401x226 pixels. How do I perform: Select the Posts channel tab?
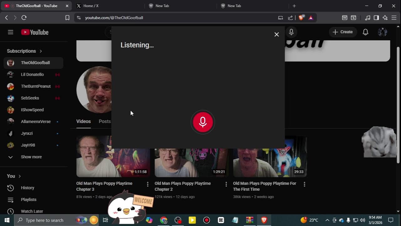pyautogui.click(x=105, y=121)
